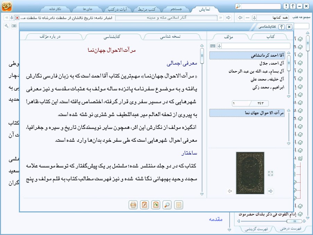The image size is (313, 235).
Task: Click the document page icon in dialog toolbar
Action: [x=179, y=205]
